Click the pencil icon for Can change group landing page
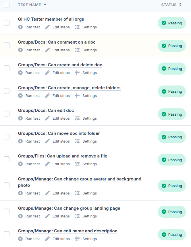The height and width of the screenshot is (247, 191). [x=47, y=216]
